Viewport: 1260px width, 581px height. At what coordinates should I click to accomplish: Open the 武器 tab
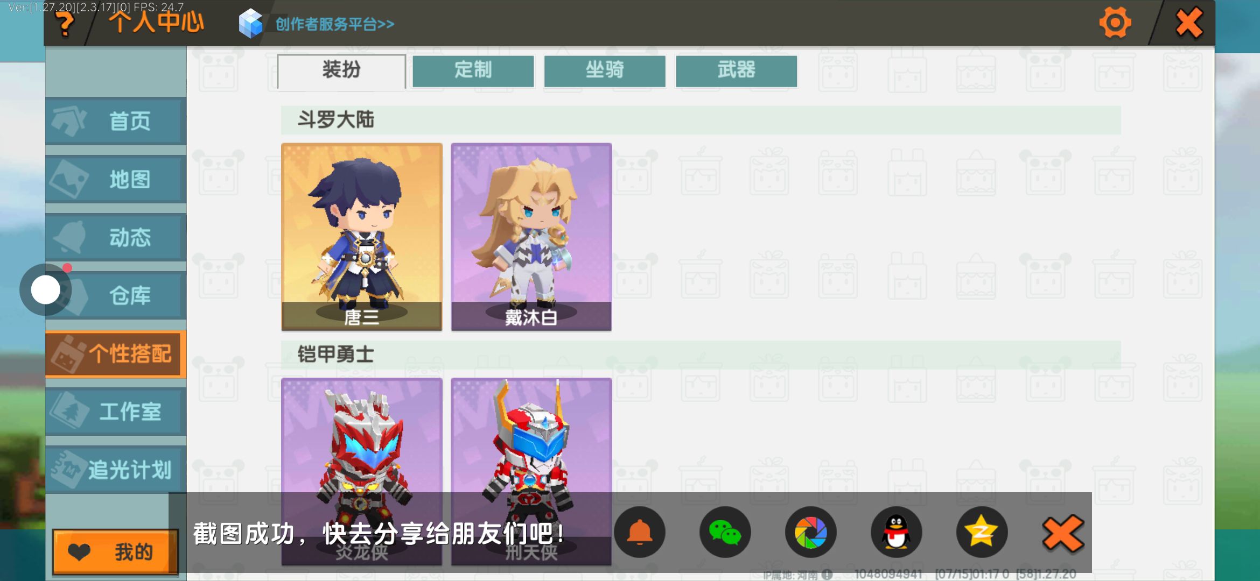736,70
